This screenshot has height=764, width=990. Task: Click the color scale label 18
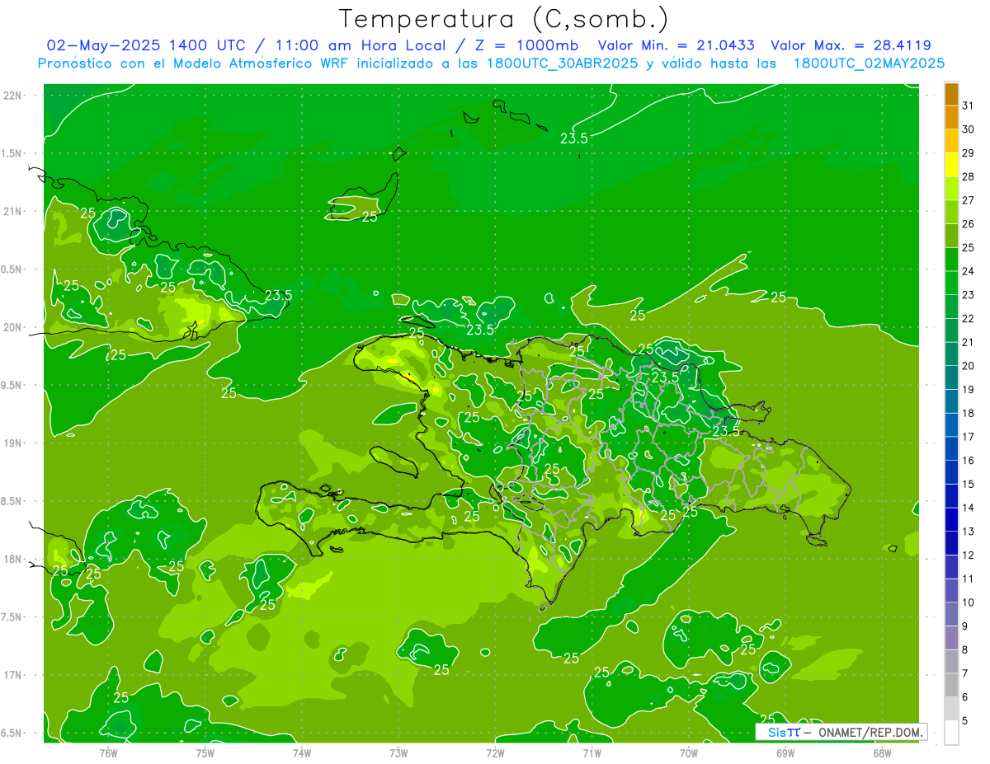click(969, 413)
